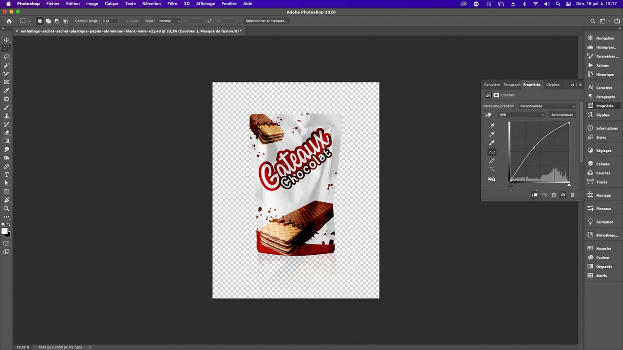The height and width of the screenshot is (350, 623).
Task: Open the Histogramme panel
Action: [x=602, y=47]
